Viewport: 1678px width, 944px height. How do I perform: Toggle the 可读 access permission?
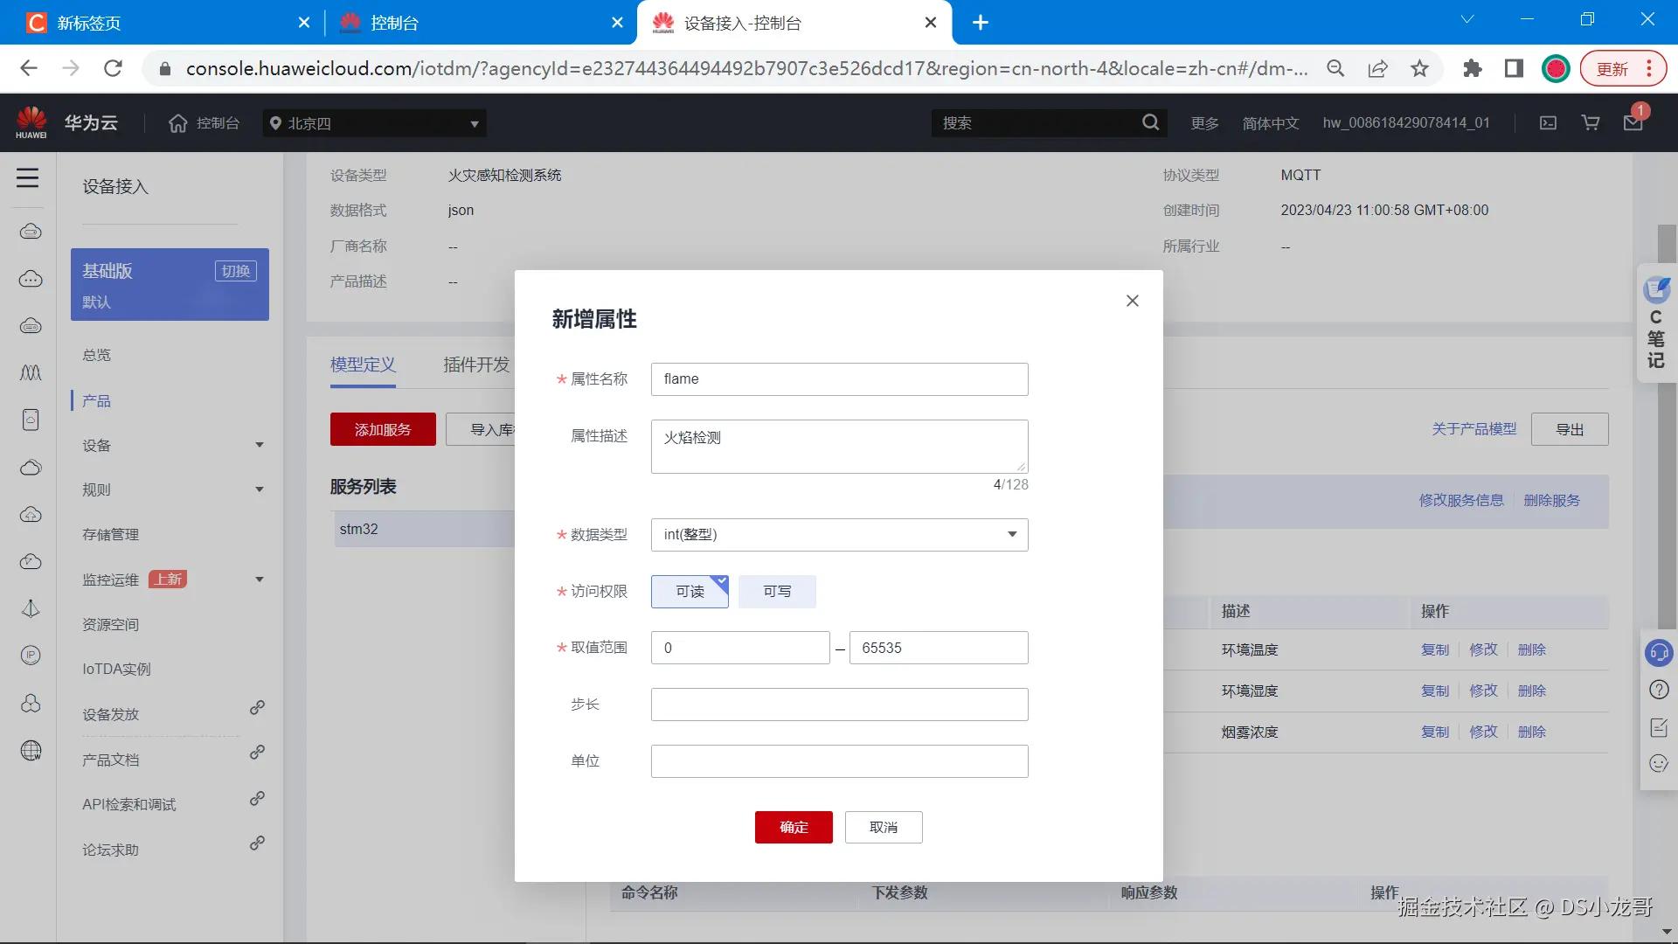click(690, 592)
